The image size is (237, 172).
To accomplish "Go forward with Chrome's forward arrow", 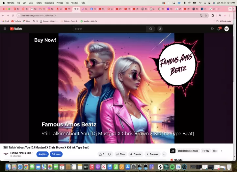I will [x=8, y=15].
